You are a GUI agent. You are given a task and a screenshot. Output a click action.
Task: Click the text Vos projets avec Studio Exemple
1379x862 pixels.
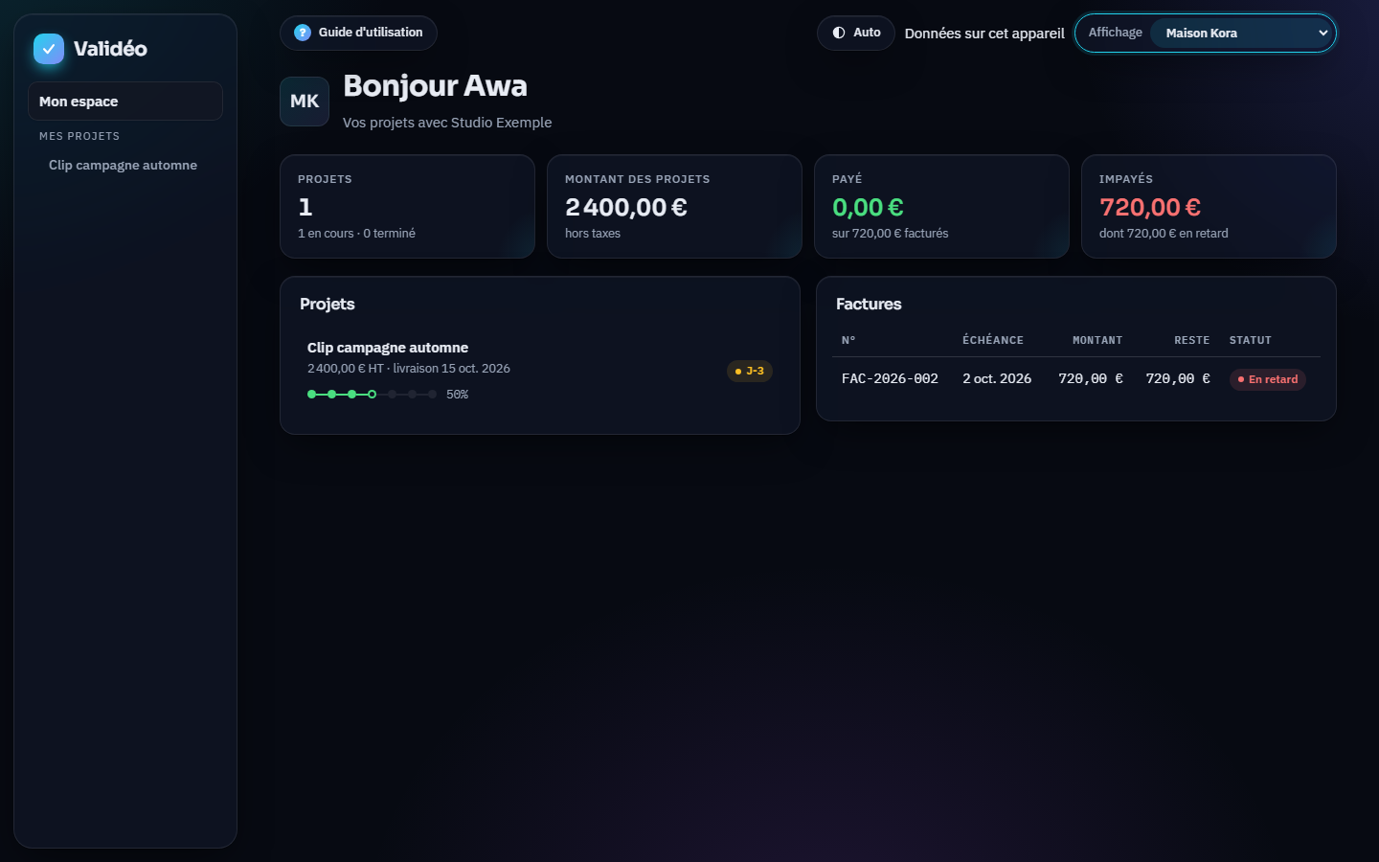point(447,123)
